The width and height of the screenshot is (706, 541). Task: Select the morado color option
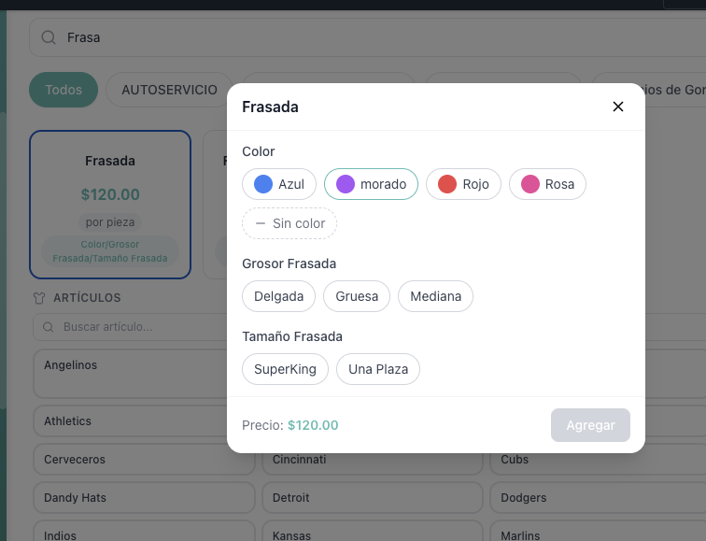[371, 184]
